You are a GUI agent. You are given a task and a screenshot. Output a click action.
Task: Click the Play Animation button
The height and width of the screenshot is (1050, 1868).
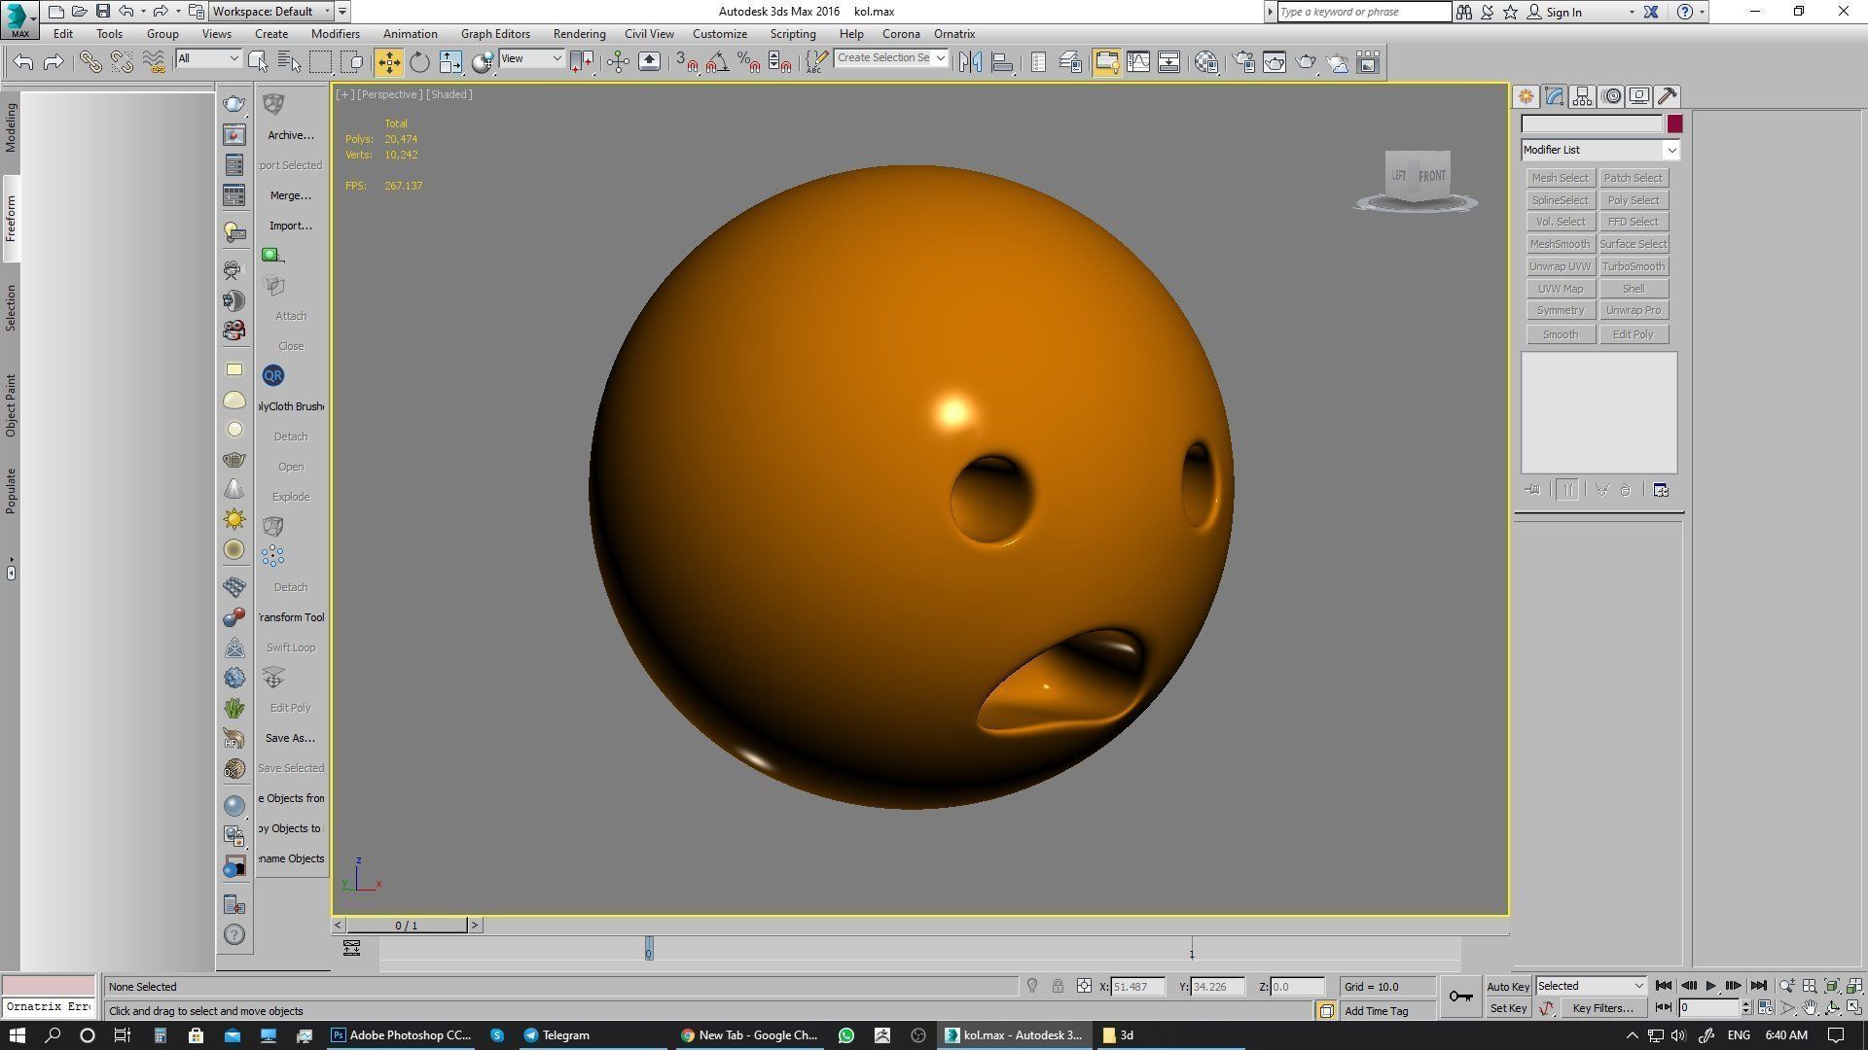click(x=1710, y=986)
